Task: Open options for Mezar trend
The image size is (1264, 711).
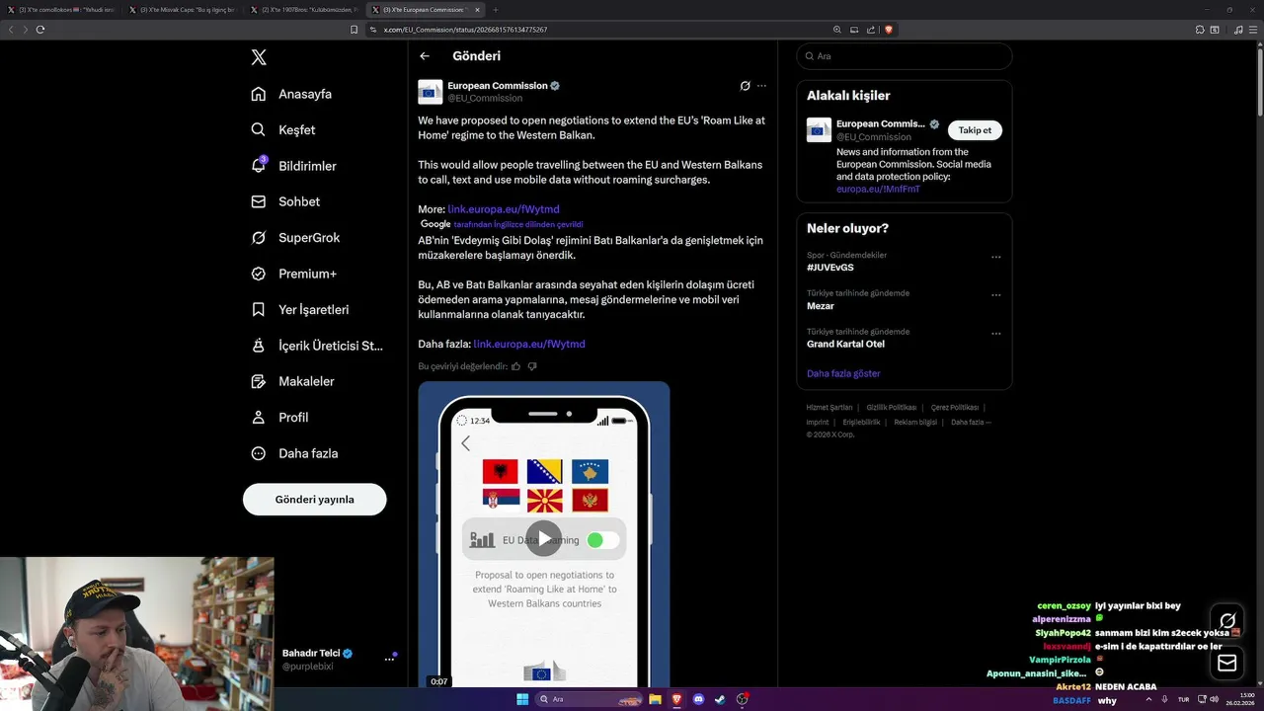Action: click(995, 295)
